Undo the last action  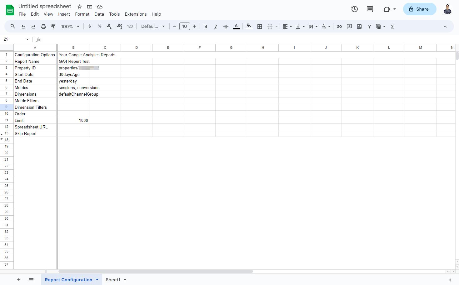pyautogui.click(x=23, y=27)
